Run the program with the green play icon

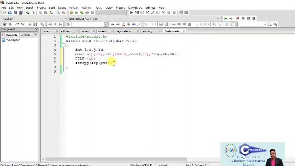[x=77, y=12]
